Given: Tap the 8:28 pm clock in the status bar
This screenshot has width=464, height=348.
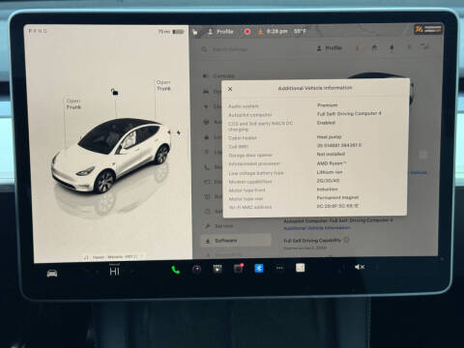Looking at the screenshot, I should [277, 32].
